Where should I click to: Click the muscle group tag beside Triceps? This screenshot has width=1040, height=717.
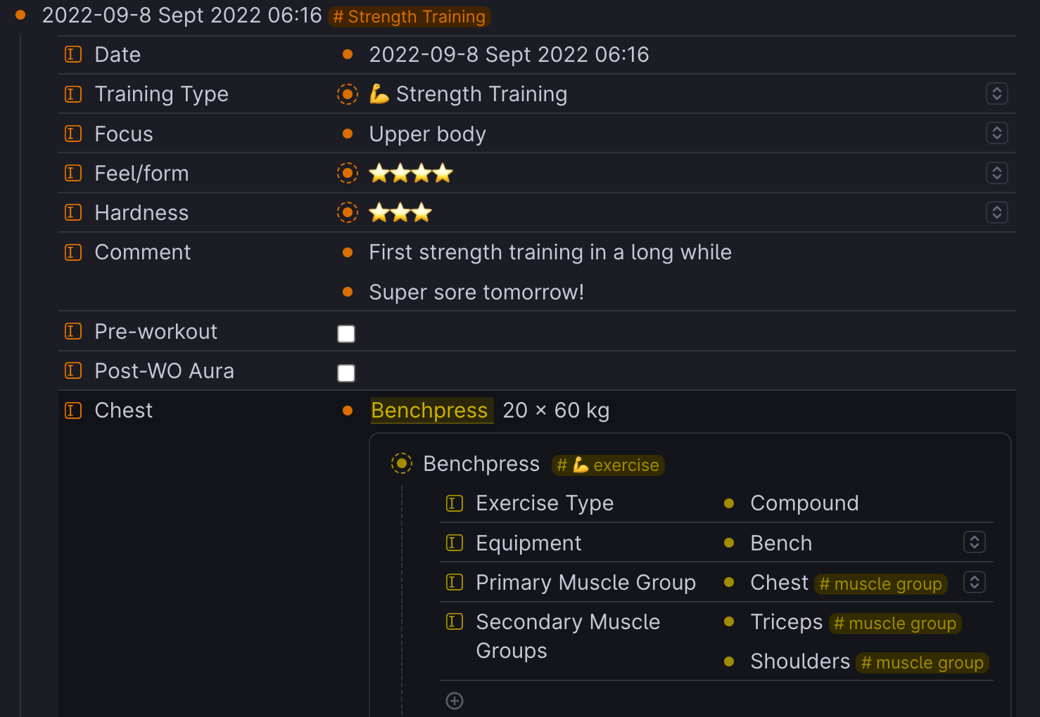pos(895,623)
